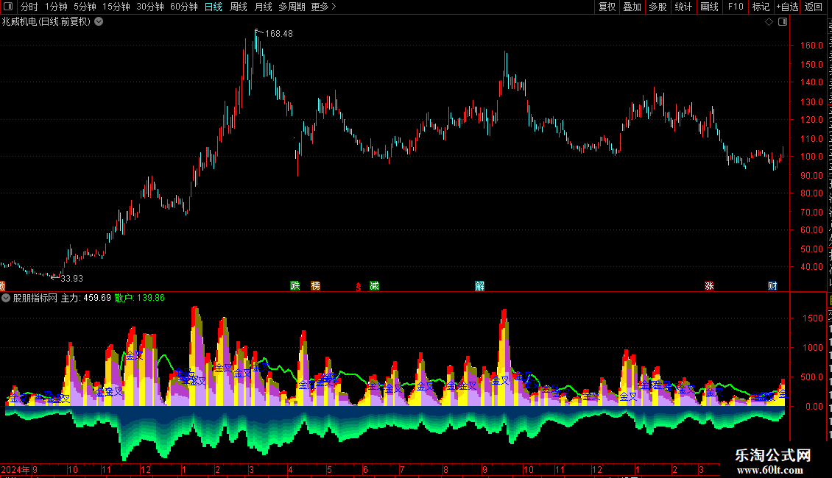832x478 pixels.
Task: Open the 多周期 multi-period view
Action: 292,7
